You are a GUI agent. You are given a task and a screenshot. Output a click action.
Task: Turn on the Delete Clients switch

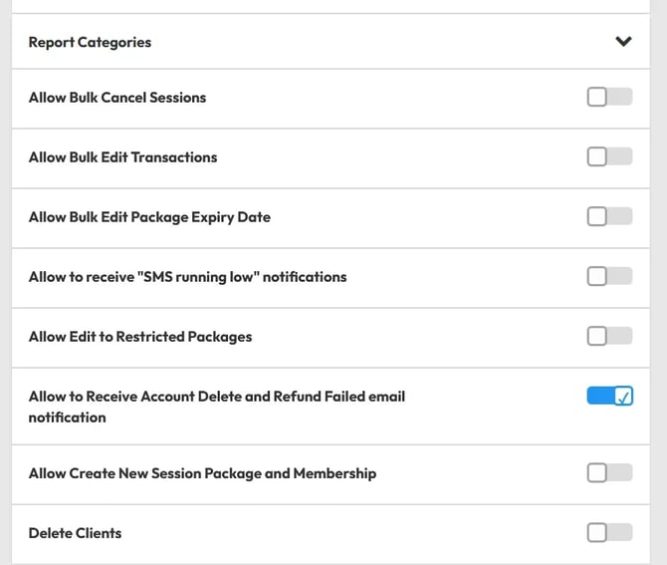(609, 532)
